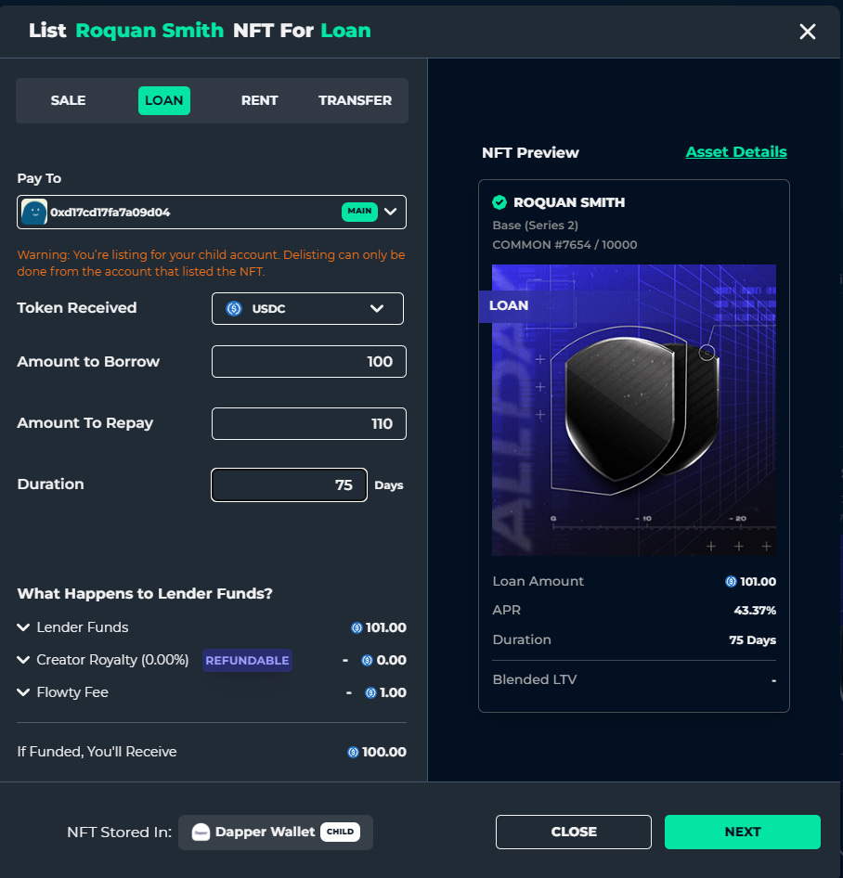843x878 pixels.
Task: Expand the Creator Royalty details
Action: click(22, 660)
